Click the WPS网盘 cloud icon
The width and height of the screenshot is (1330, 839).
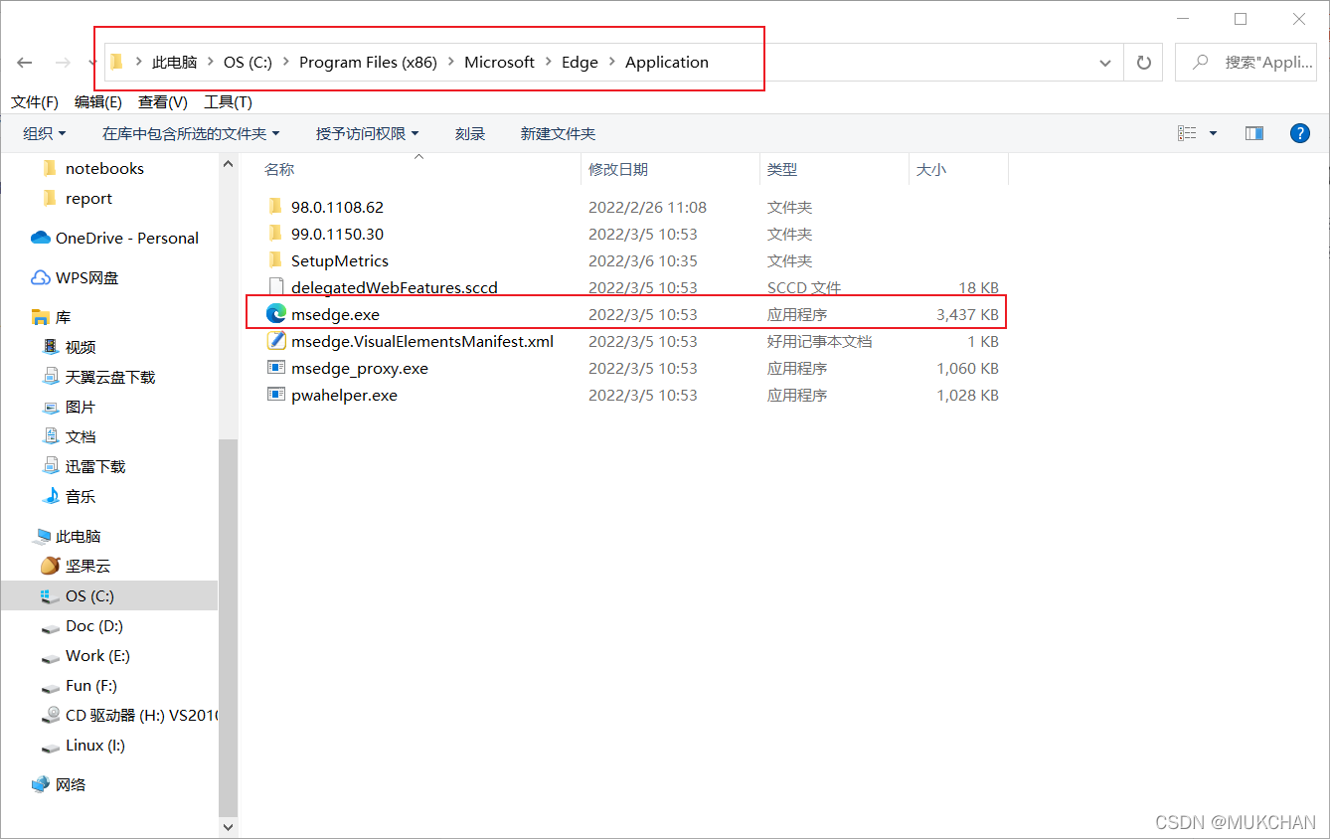click(x=41, y=277)
